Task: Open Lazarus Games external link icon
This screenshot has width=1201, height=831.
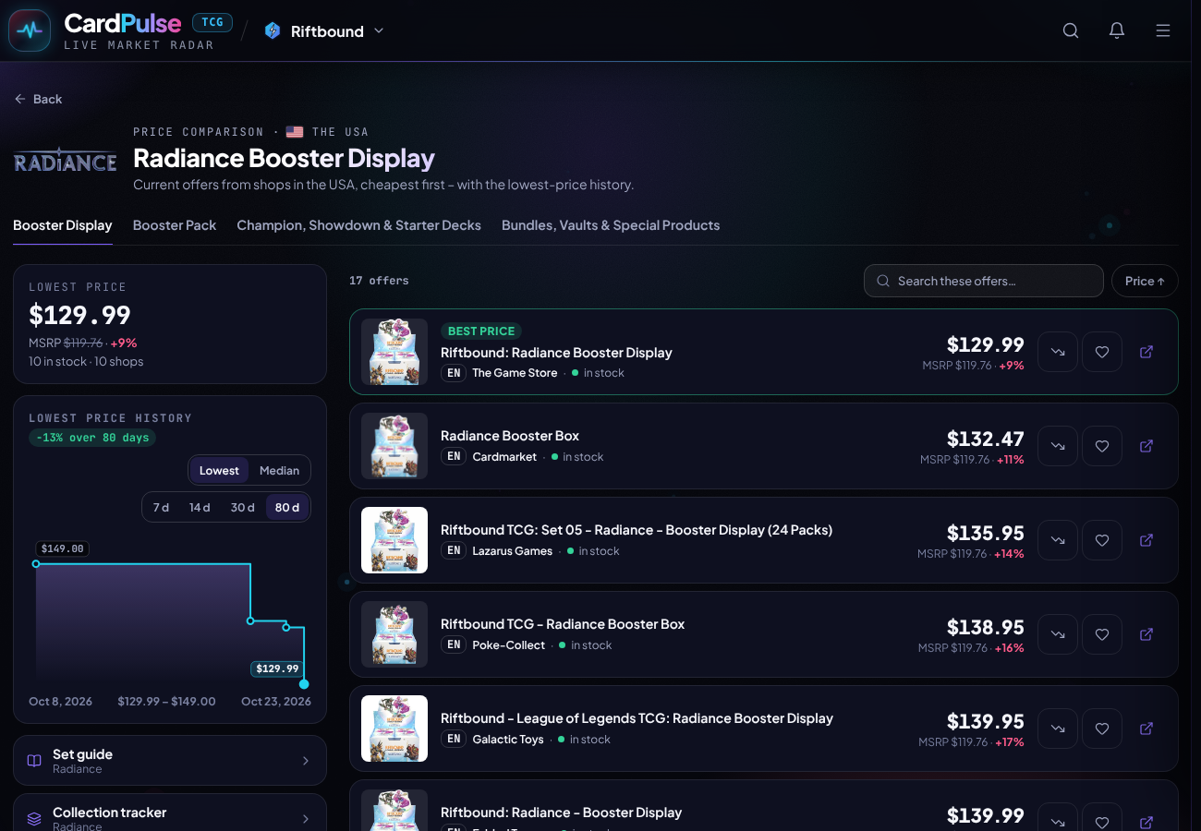Action: pos(1146,540)
